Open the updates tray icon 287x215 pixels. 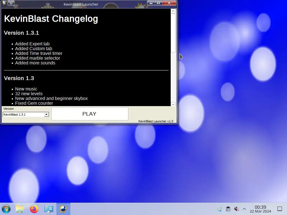click(x=219, y=209)
